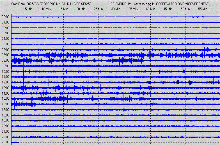Click the 22:00 hour label
This screenshot has width=220, height=145.
coord(6,137)
